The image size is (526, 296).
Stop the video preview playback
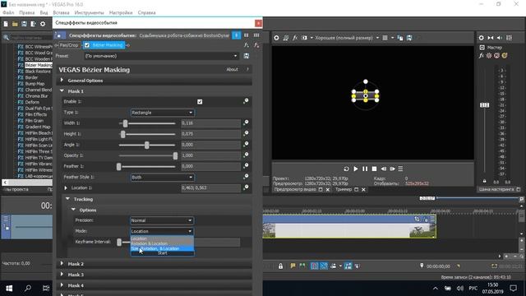click(375, 169)
